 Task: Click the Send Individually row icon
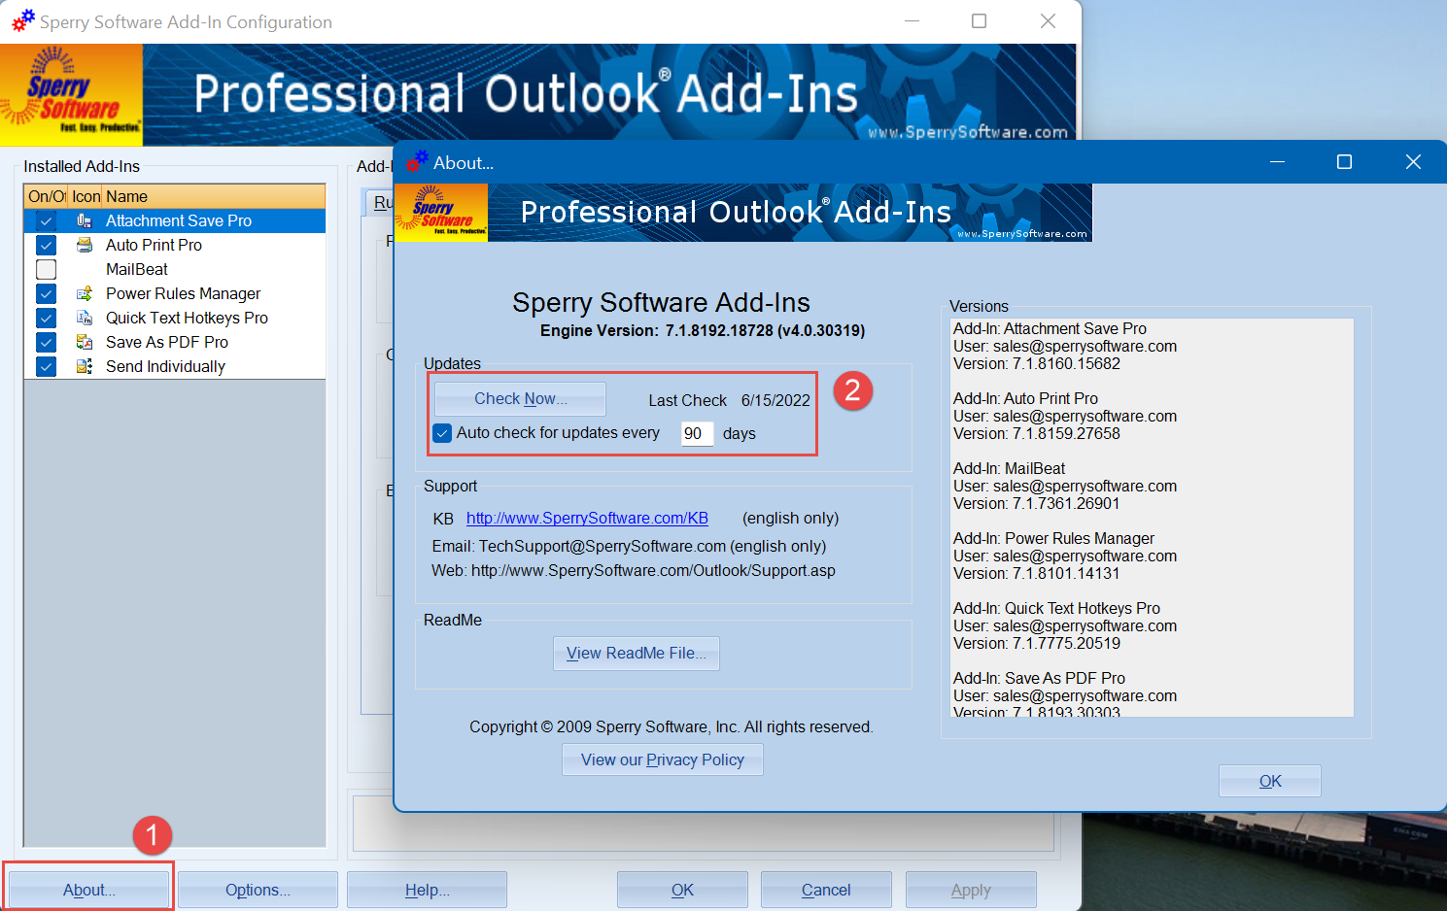tap(85, 366)
